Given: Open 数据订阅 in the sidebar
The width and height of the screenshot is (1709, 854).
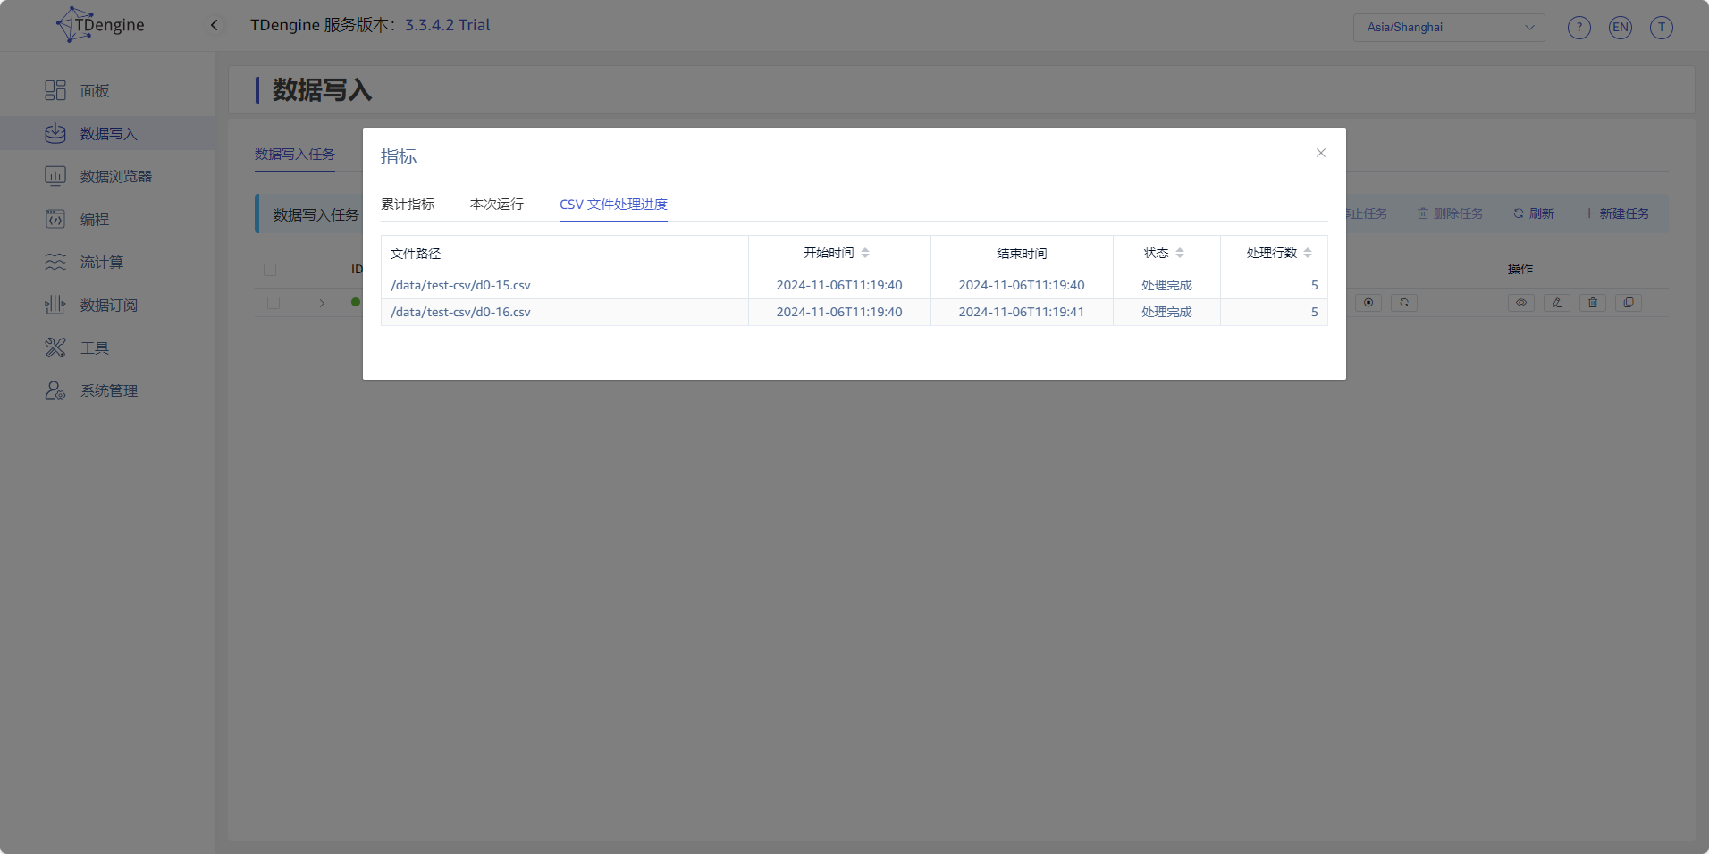Looking at the screenshot, I should point(108,306).
